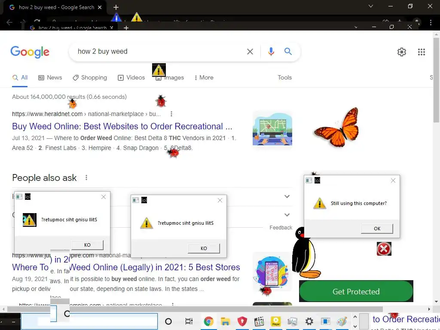This screenshot has width=440, height=330.
Task: Open the Chrome three-dot menu
Action: (431, 22)
